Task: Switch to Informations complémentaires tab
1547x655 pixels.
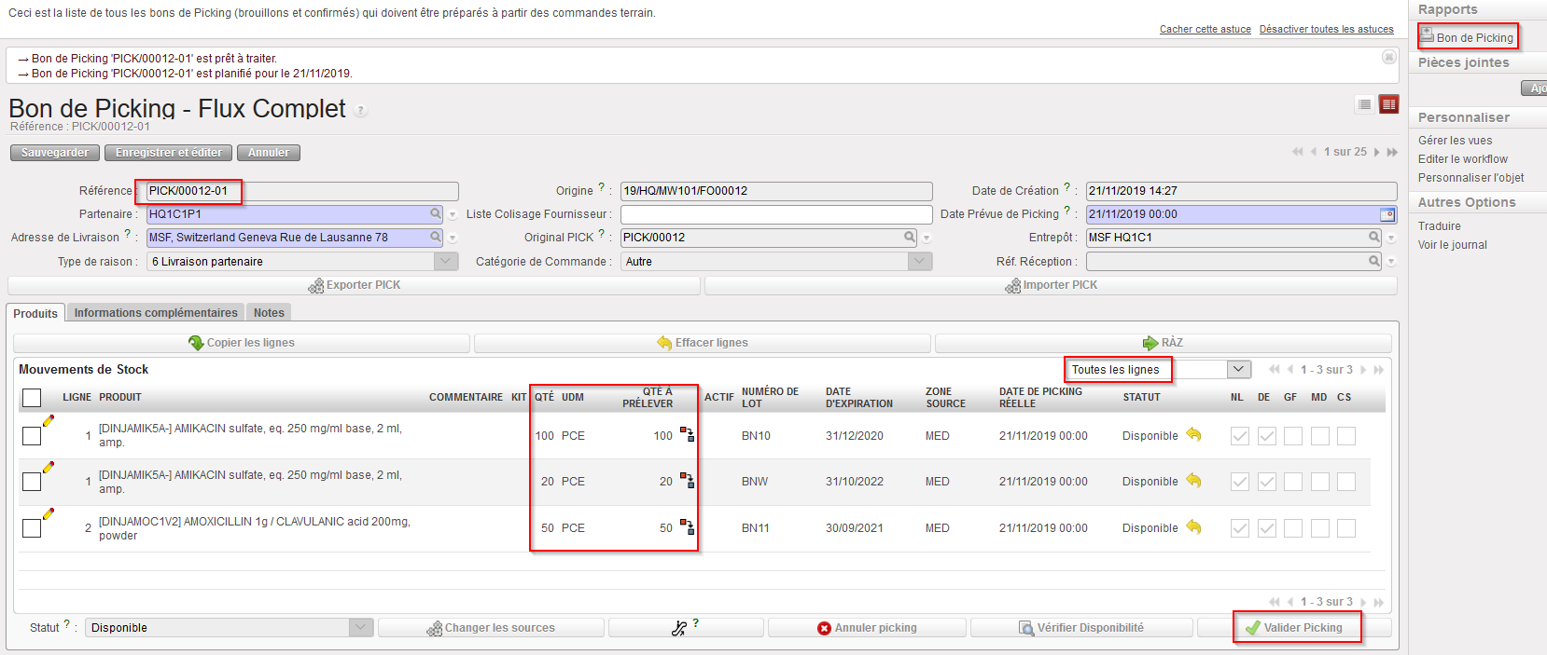Action: pos(156,313)
